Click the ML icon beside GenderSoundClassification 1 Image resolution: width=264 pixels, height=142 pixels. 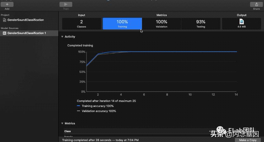[4, 33]
